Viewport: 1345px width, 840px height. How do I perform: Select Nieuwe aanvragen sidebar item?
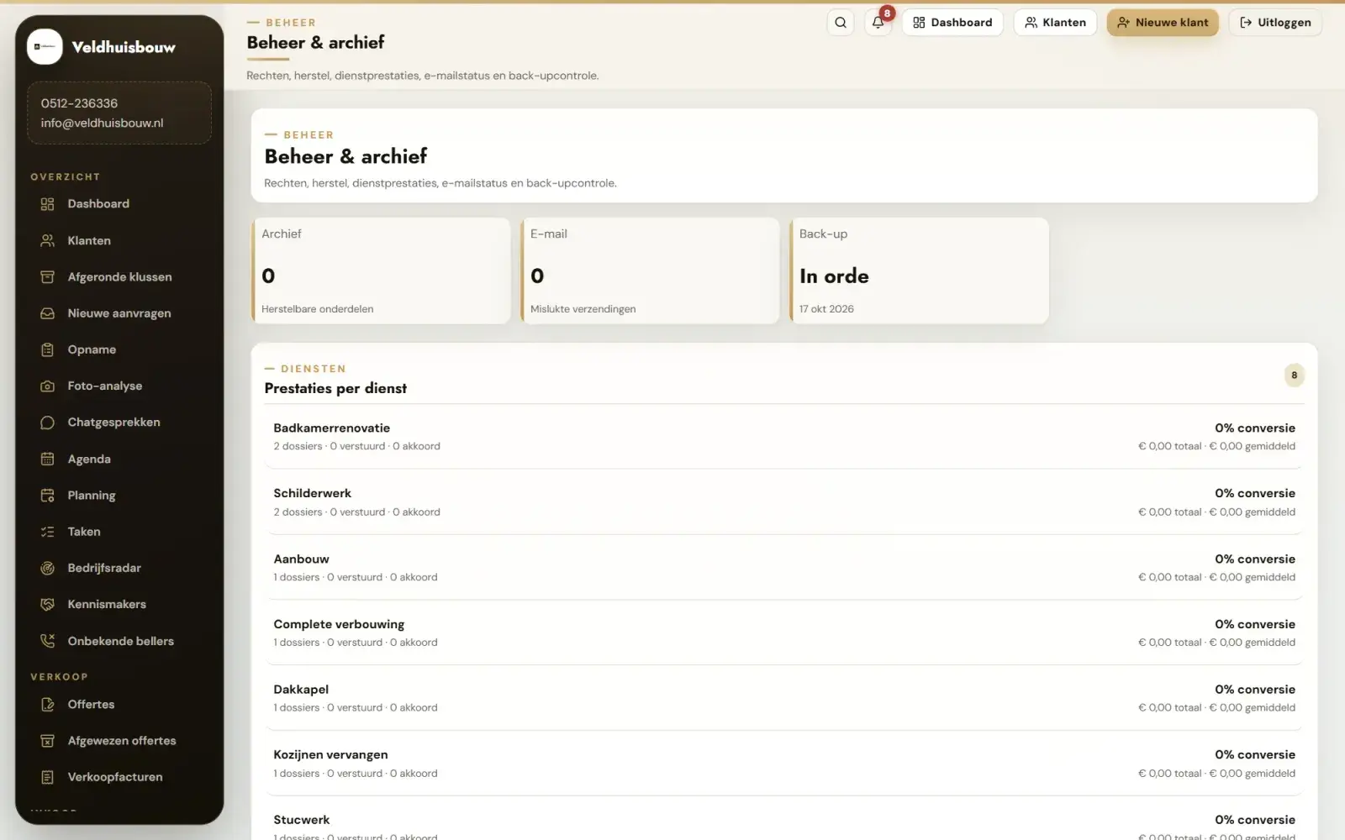click(x=119, y=313)
